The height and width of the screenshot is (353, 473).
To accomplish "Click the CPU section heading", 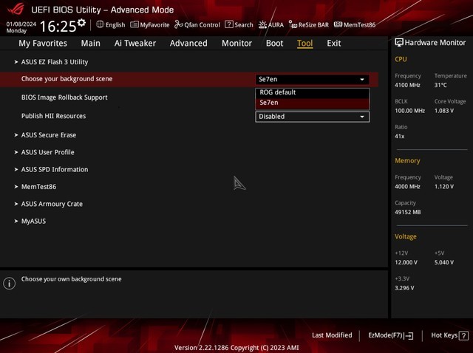I will click(401, 59).
